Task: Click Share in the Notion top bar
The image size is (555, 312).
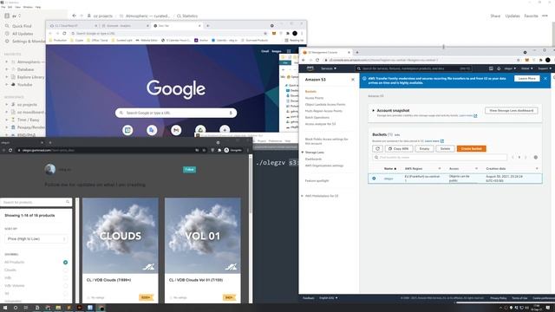Action: pos(495,16)
